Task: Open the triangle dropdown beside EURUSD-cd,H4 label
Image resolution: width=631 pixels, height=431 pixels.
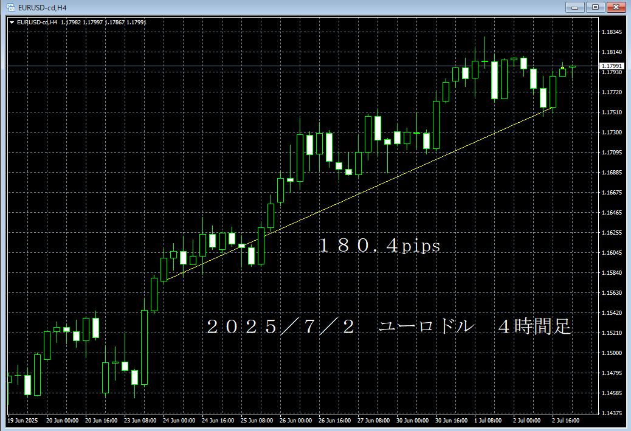Action: (12, 22)
